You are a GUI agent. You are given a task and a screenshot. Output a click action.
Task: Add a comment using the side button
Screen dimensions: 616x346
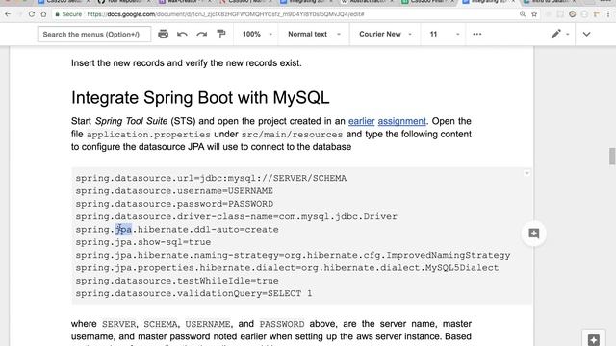tap(534, 234)
